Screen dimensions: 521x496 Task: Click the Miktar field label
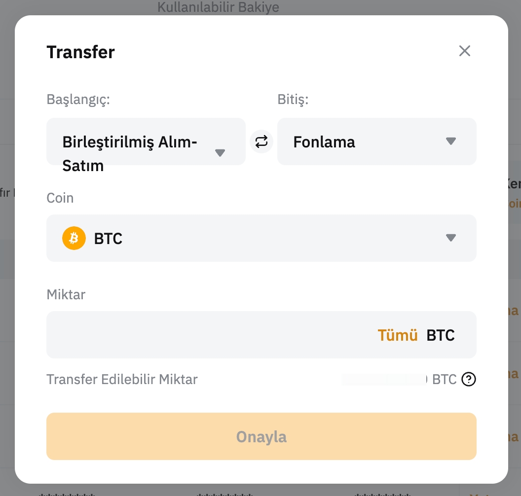click(x=66, y=294)
